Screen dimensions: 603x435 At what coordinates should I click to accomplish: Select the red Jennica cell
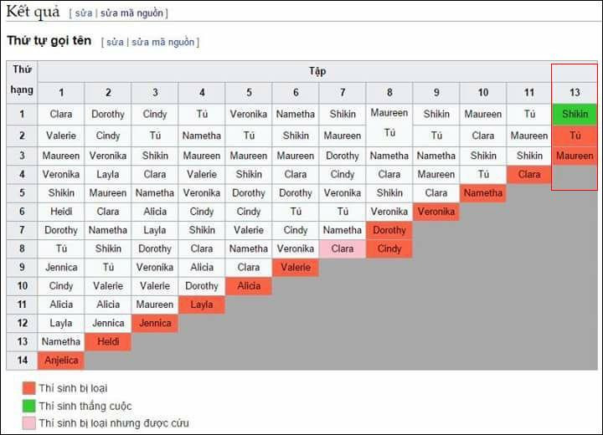click(155, 323)
